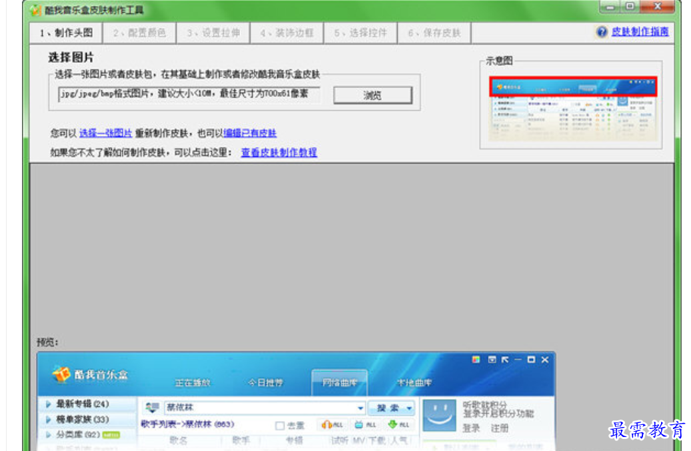
Task: Click the headphone listen ALL icon
Action: coord(333,424)
